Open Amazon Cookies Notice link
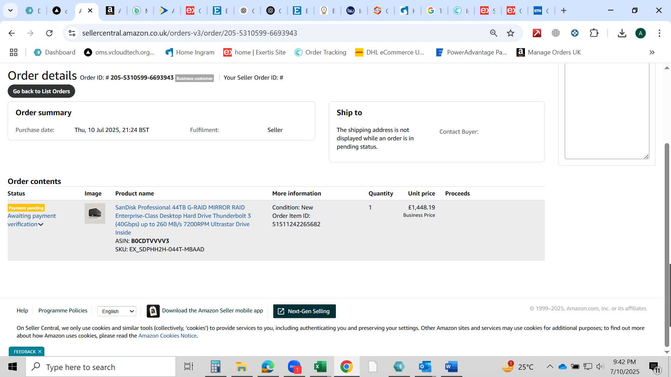 167,336
